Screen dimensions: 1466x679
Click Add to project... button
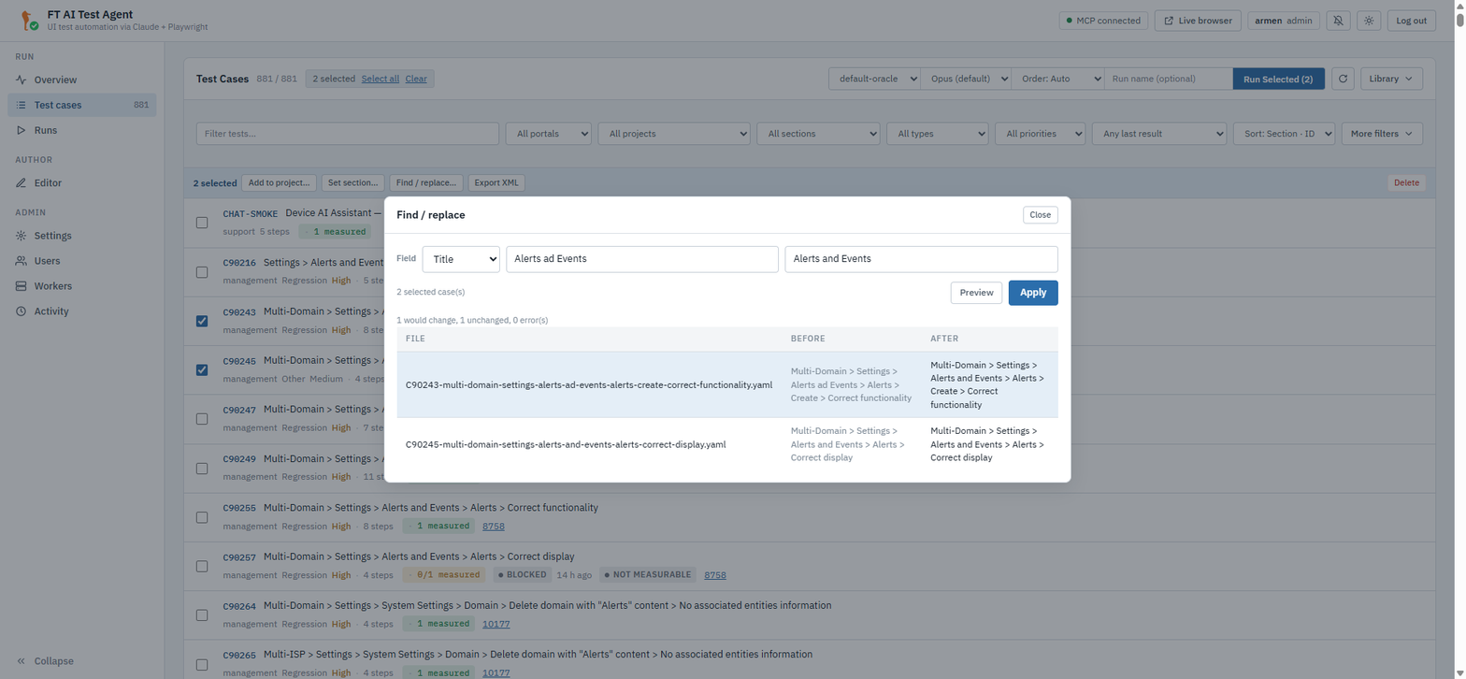(x=279, y=183)
